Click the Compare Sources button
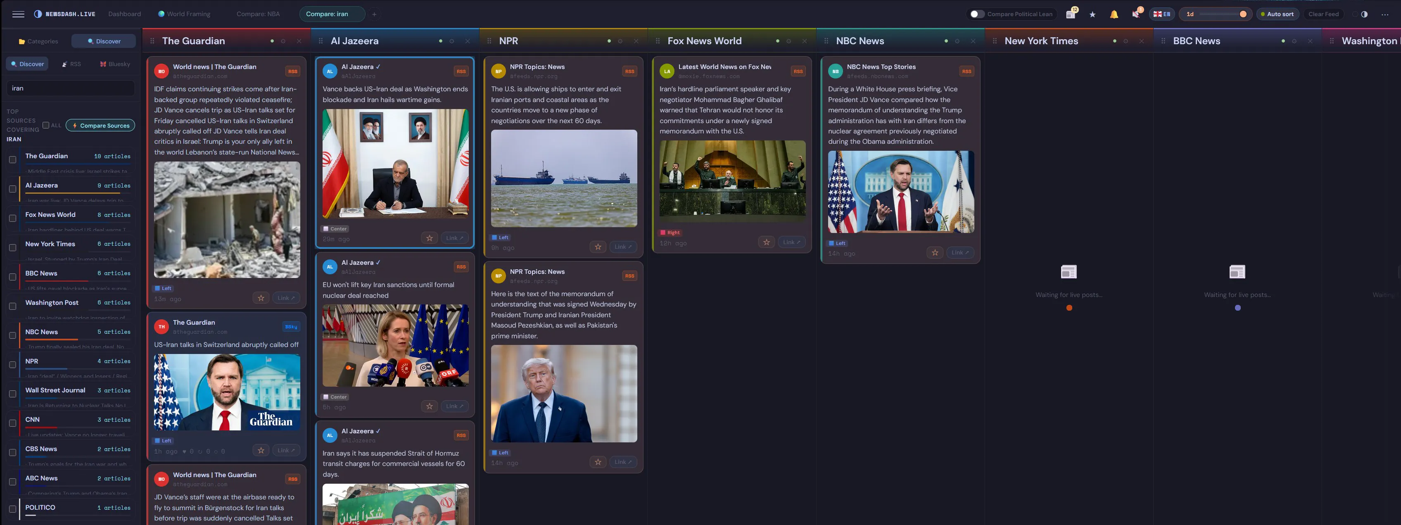 click(101, 126)
